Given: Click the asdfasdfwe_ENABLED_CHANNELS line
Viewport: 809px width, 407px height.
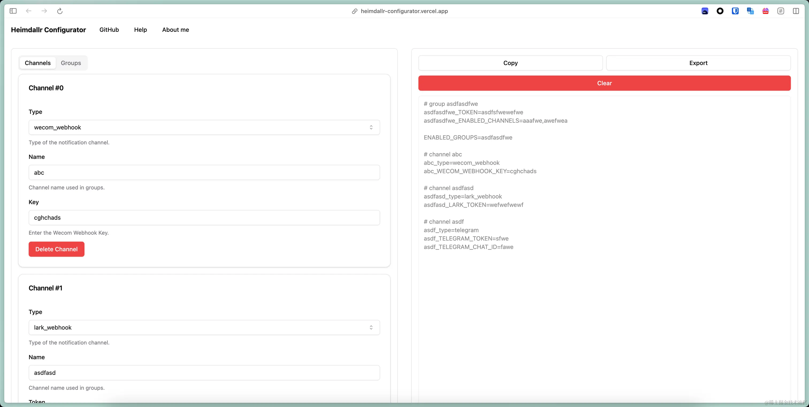Looking at the screenshot, I should [495, 121].
